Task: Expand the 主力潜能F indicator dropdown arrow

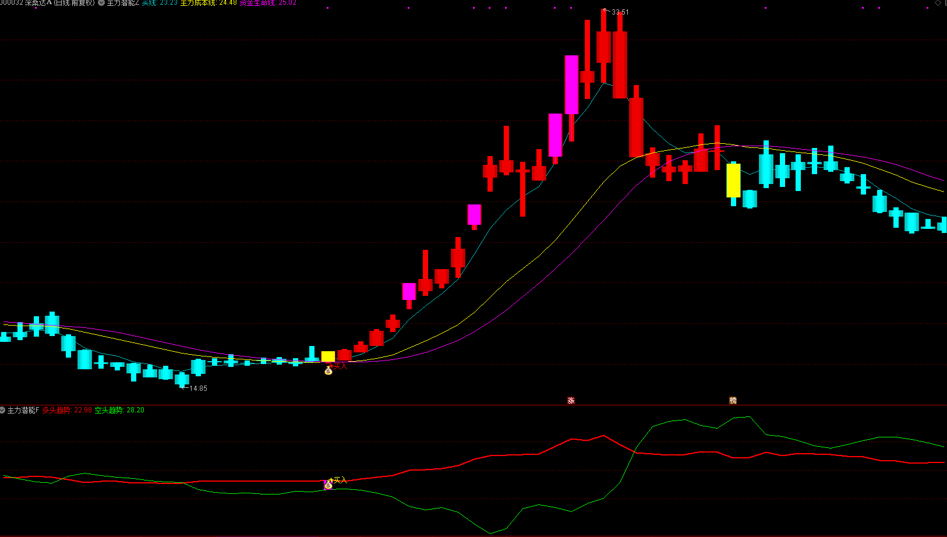Action: [x=3, y=410]
